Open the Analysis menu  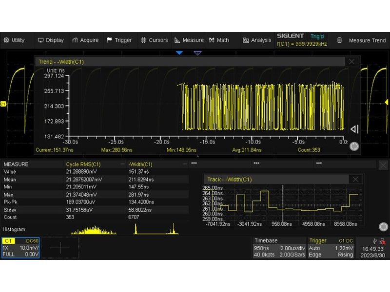(257, 40)
